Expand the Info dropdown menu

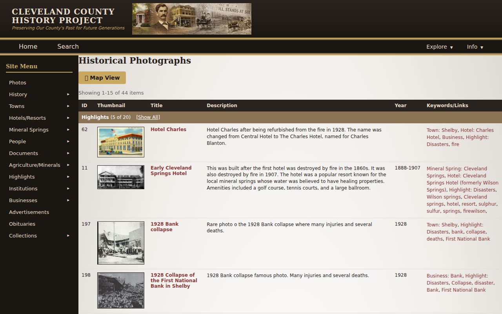pos(475,47)
